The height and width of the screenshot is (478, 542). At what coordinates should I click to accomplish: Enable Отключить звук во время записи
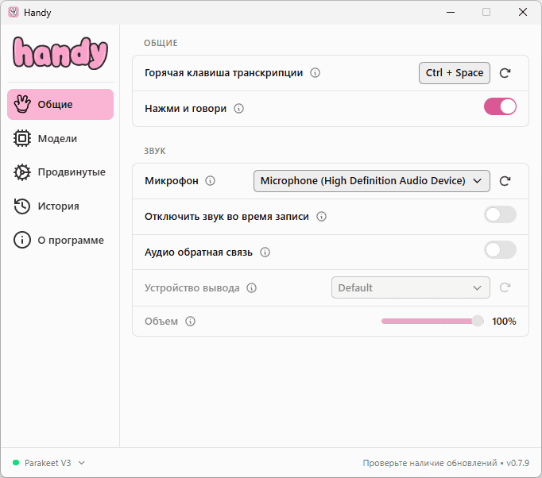pos(500,215)
